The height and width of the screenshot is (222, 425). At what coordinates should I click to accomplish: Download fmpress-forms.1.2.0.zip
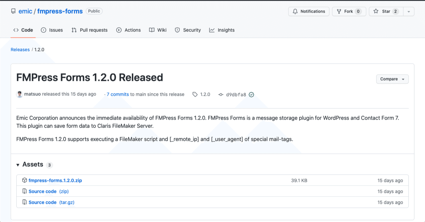tap(55, 180)
